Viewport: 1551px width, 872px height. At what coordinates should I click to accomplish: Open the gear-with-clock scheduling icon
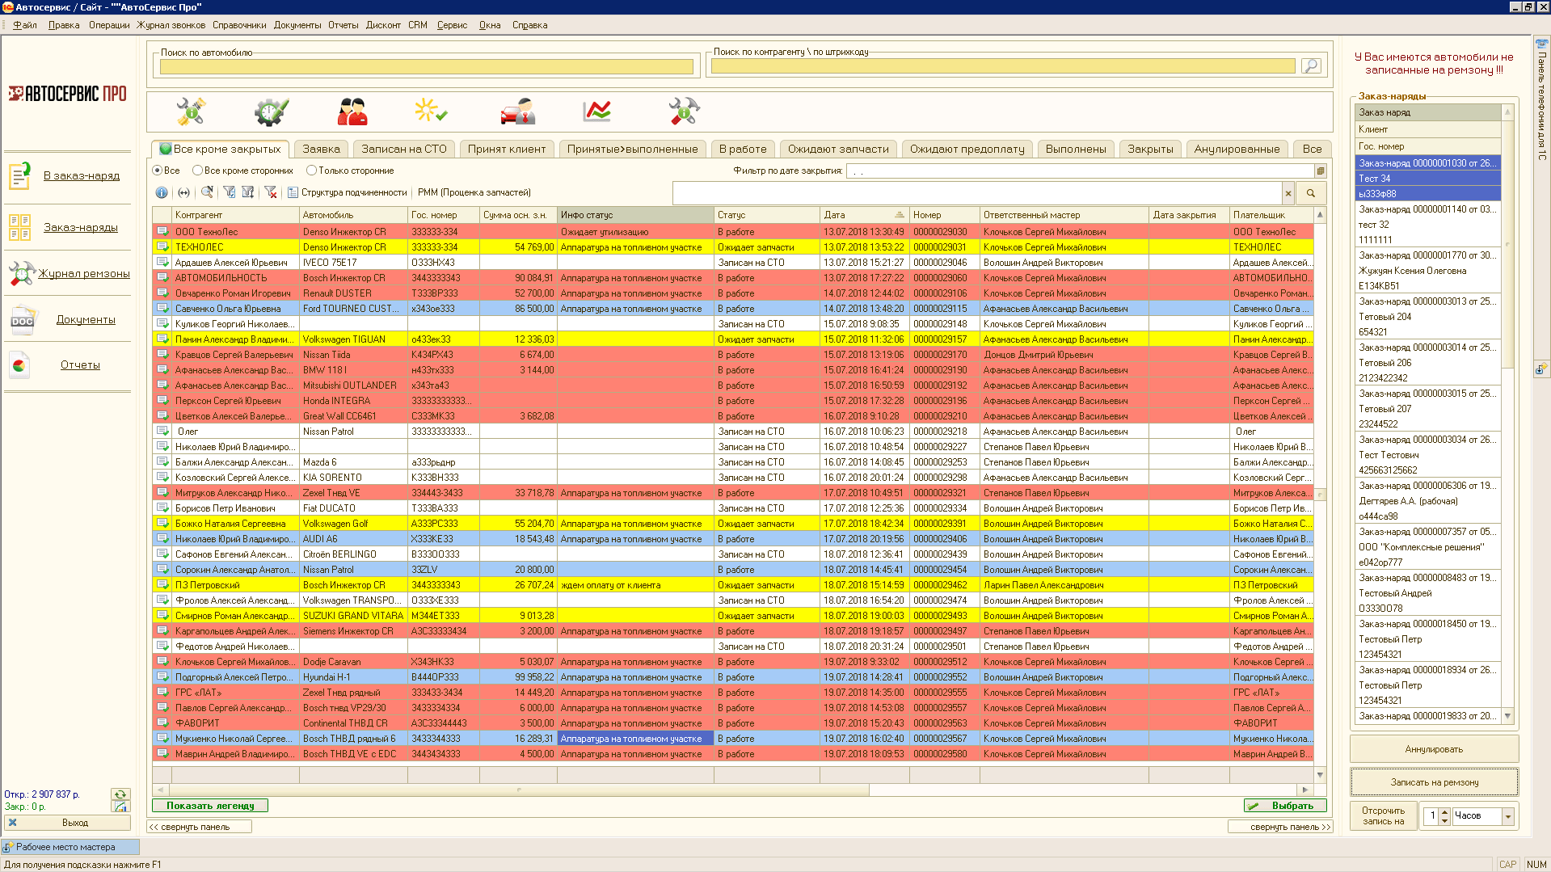click(x=271, y=112)
